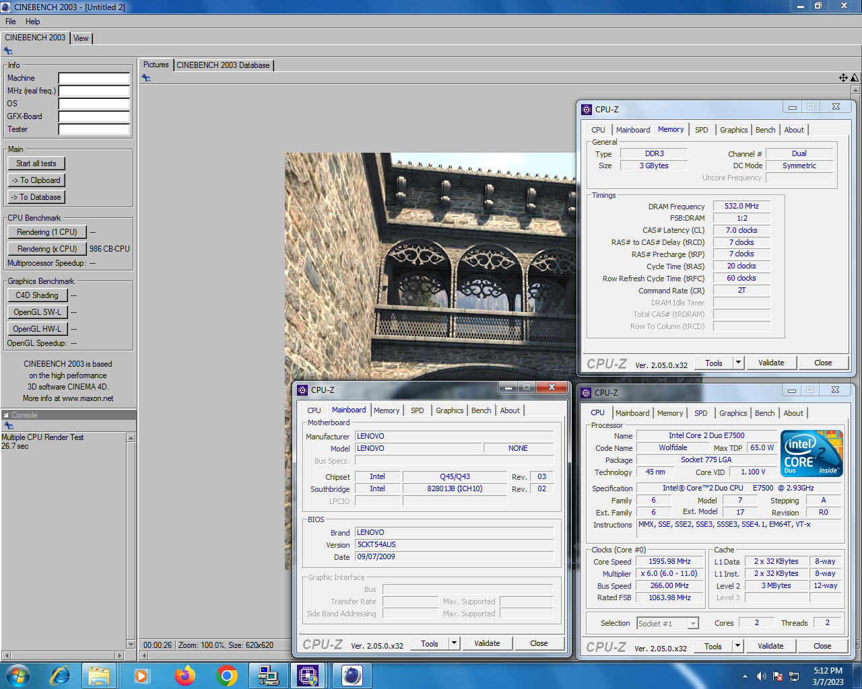Switch to CPU-Z taskbar icon
The width and height of the screenshot is (862, 689).
(x=308, y=676)
